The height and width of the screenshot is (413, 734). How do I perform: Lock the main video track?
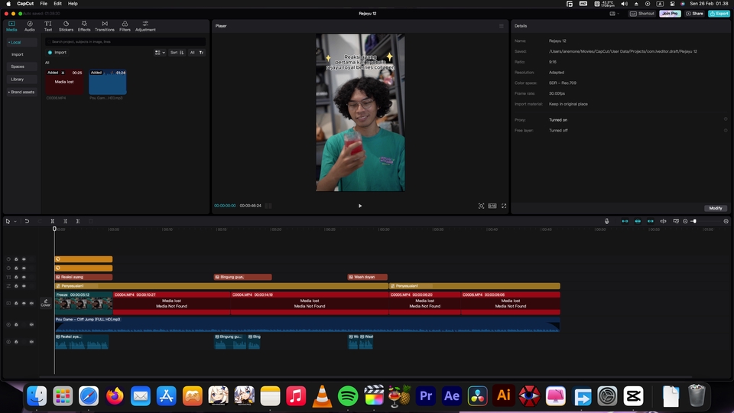[x=16, y=303]
